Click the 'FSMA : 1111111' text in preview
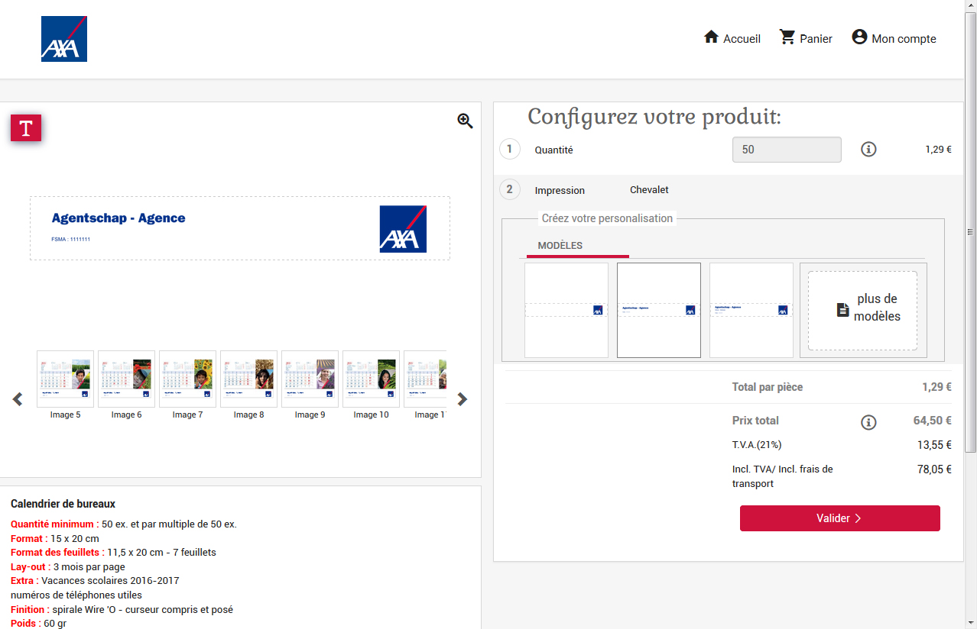 [x=70, y=239]
